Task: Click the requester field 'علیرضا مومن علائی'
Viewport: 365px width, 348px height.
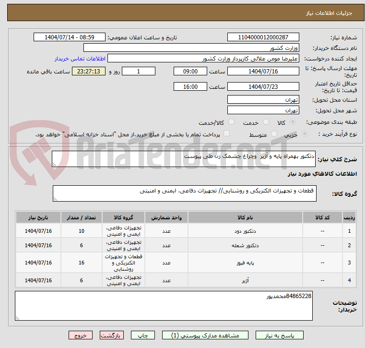Action: coord(203,59)
